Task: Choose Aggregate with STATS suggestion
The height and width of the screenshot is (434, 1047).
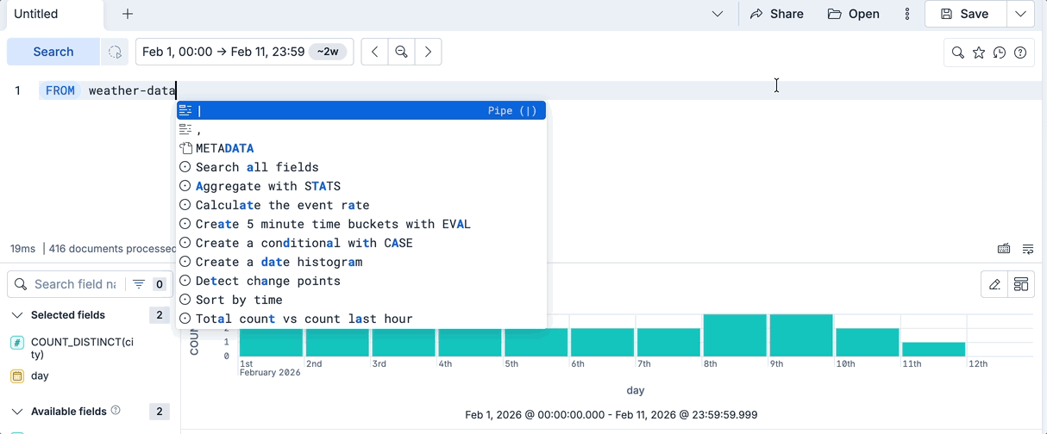Action: point(361,186)
